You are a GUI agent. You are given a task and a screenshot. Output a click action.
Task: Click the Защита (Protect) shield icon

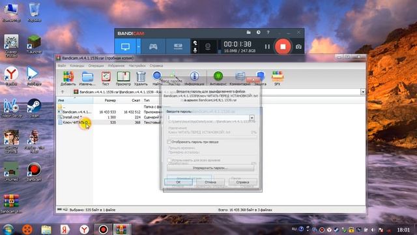pos(261,78)
